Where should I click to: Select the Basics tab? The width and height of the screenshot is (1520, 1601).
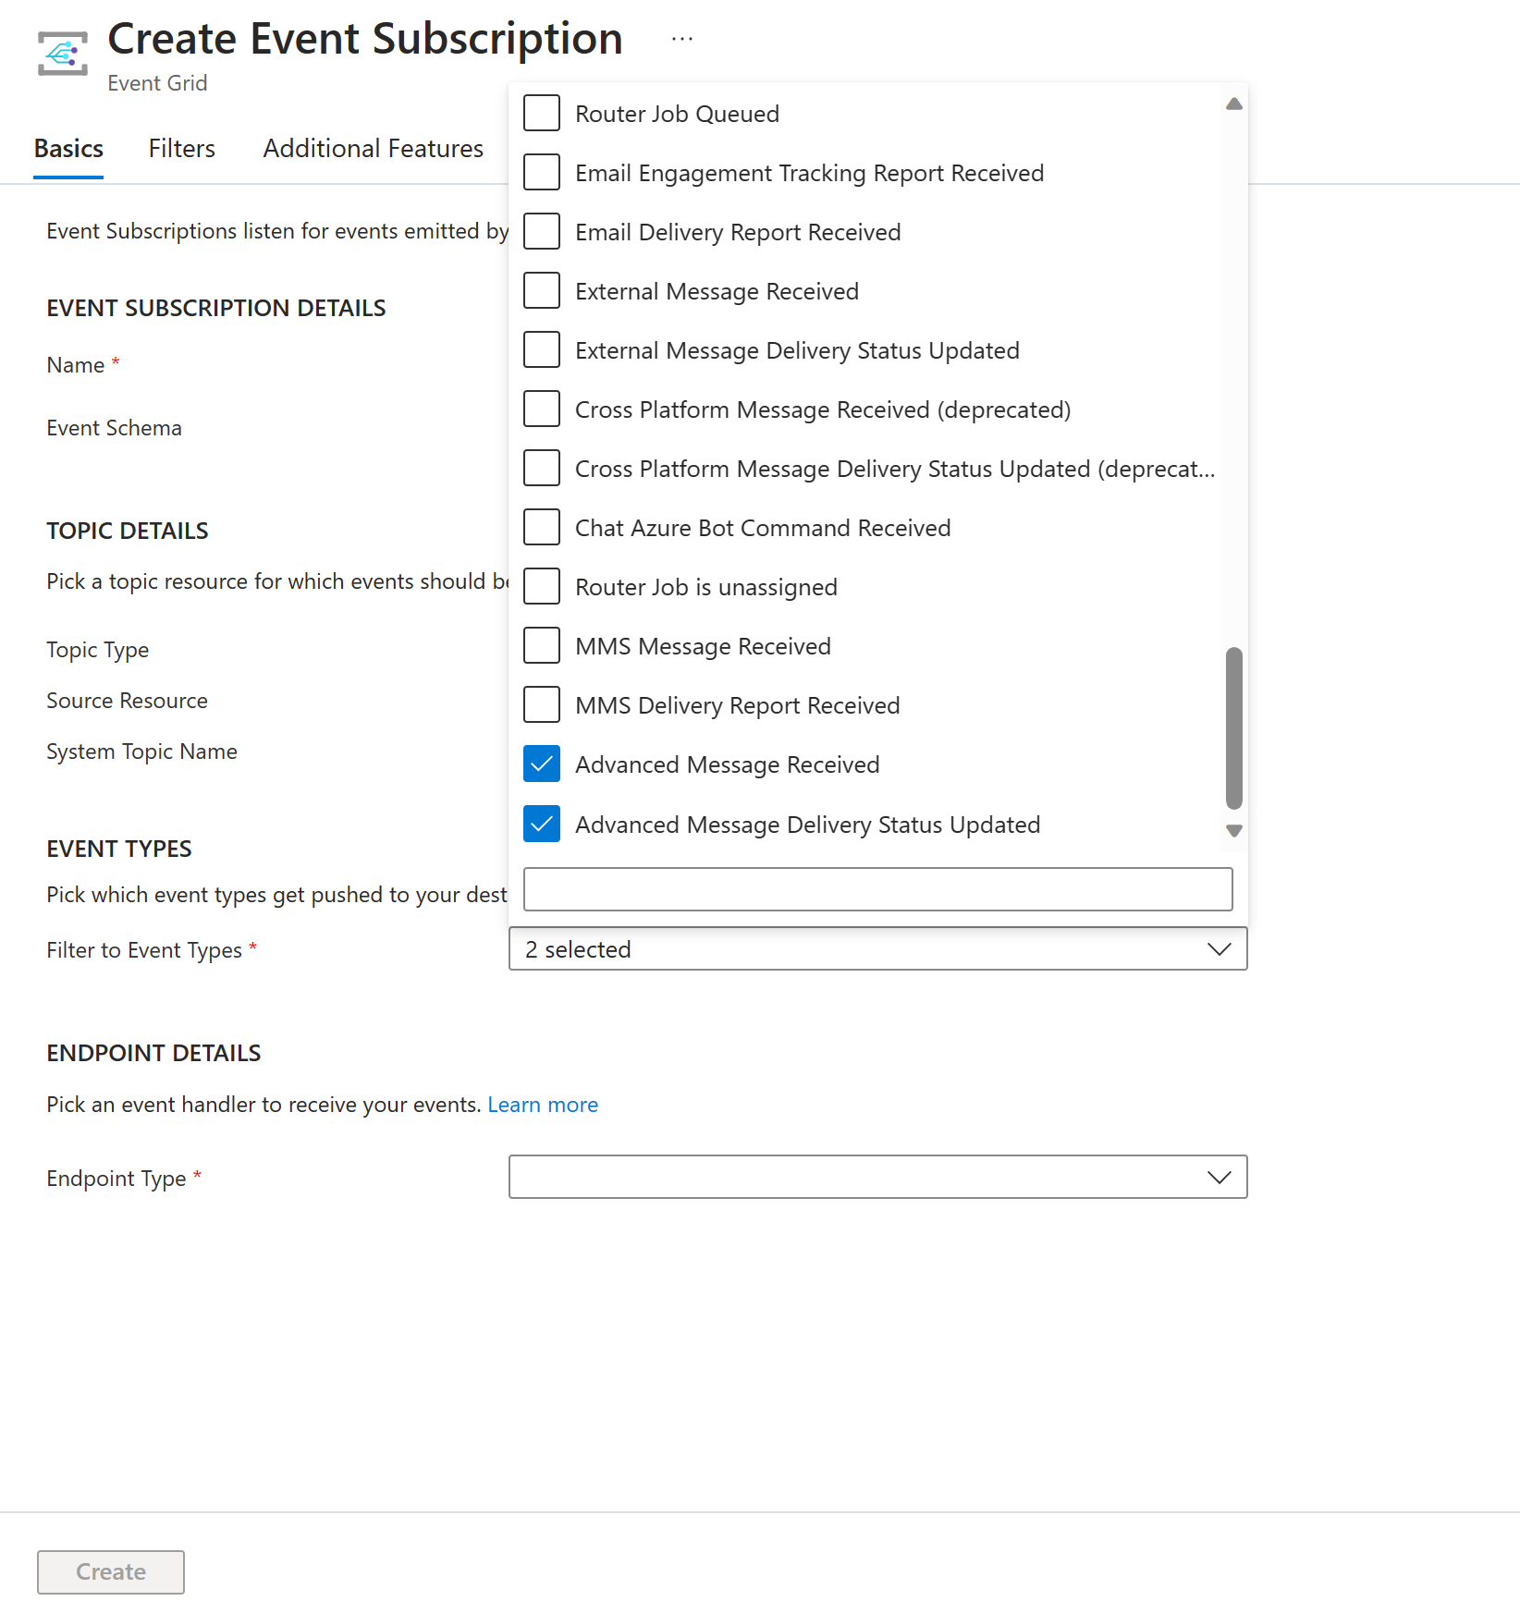(68, 149)
